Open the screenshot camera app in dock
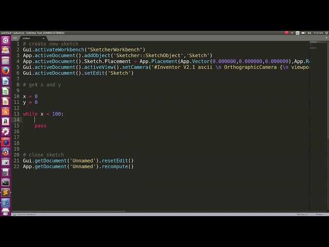329x247 pixels. (x=5, y=162)
